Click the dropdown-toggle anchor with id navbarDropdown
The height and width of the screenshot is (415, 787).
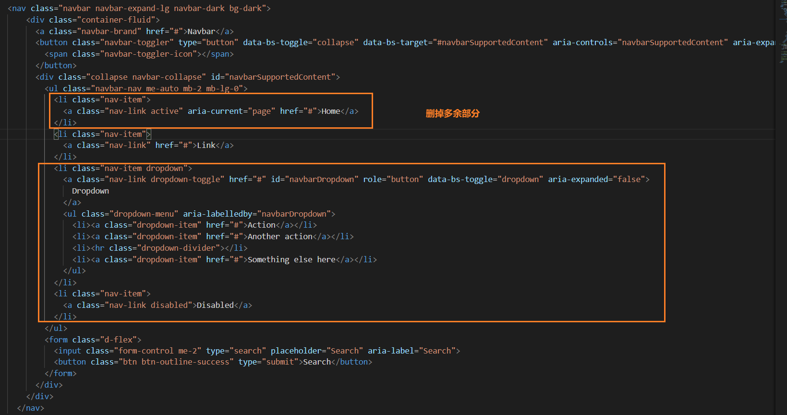tap(356, 179)
